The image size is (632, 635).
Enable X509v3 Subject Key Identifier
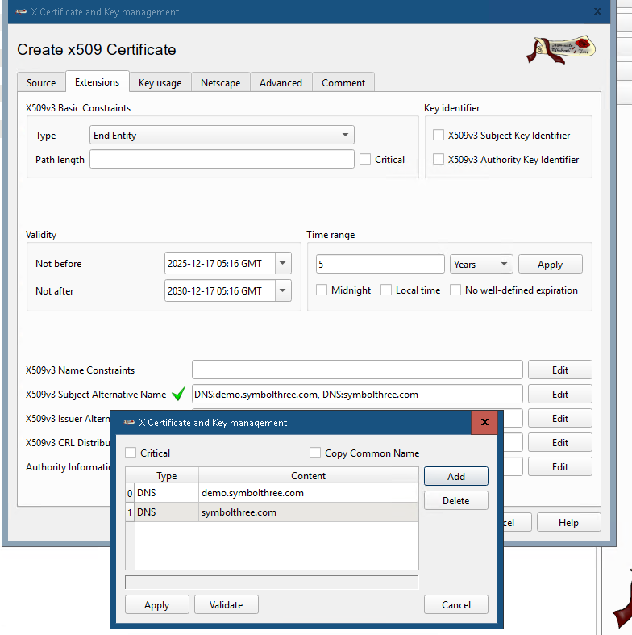point(439,135)
